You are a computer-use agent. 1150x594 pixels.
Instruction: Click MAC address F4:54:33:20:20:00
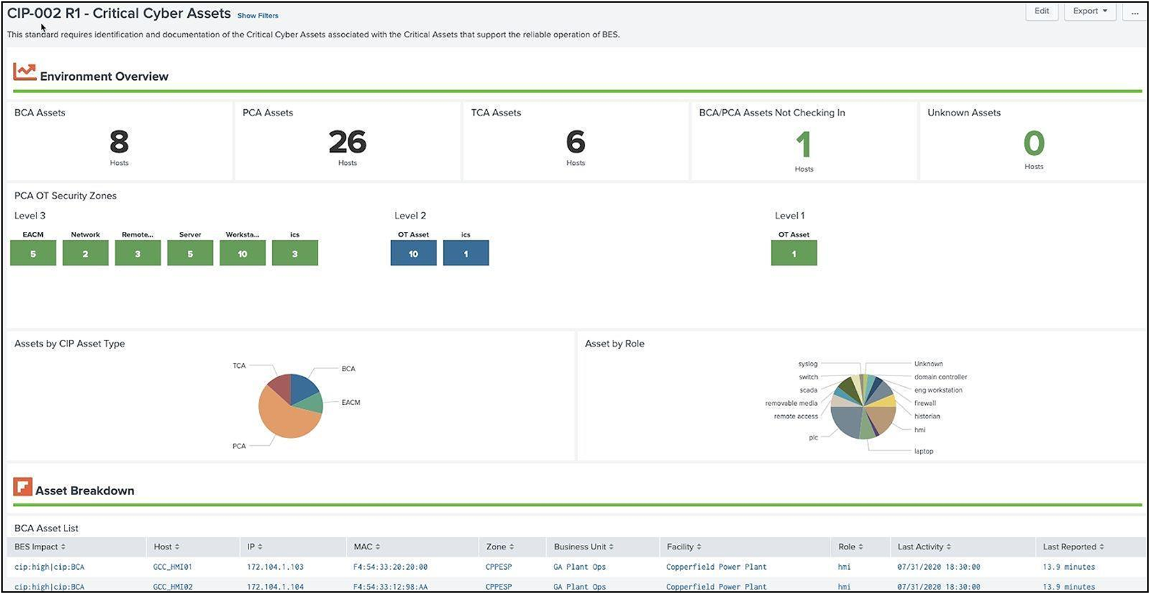tap(390, 567)
